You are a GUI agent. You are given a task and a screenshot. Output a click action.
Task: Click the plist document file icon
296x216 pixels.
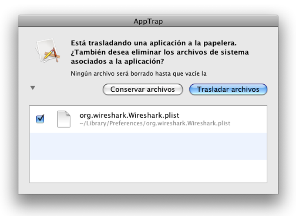[x=64, y=119]
